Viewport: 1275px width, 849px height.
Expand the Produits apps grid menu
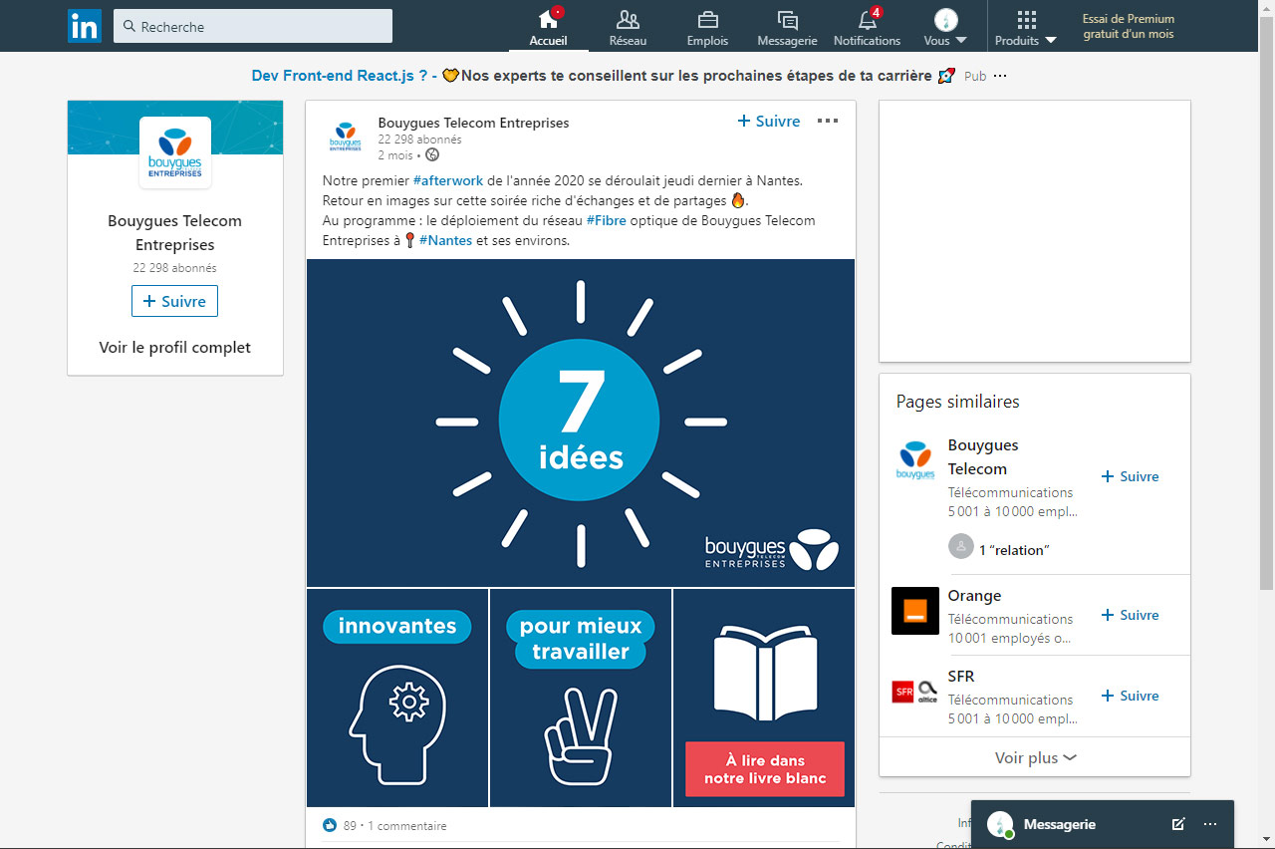(1025, 27)
